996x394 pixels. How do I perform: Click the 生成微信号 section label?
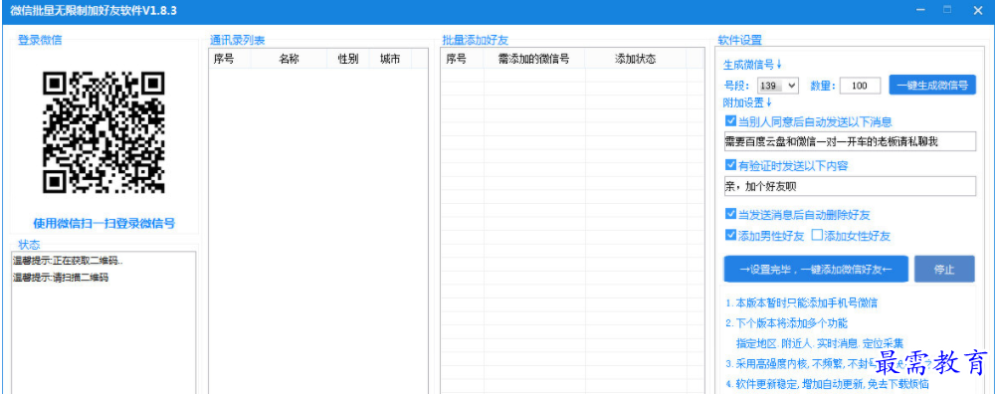click(752, 65)
